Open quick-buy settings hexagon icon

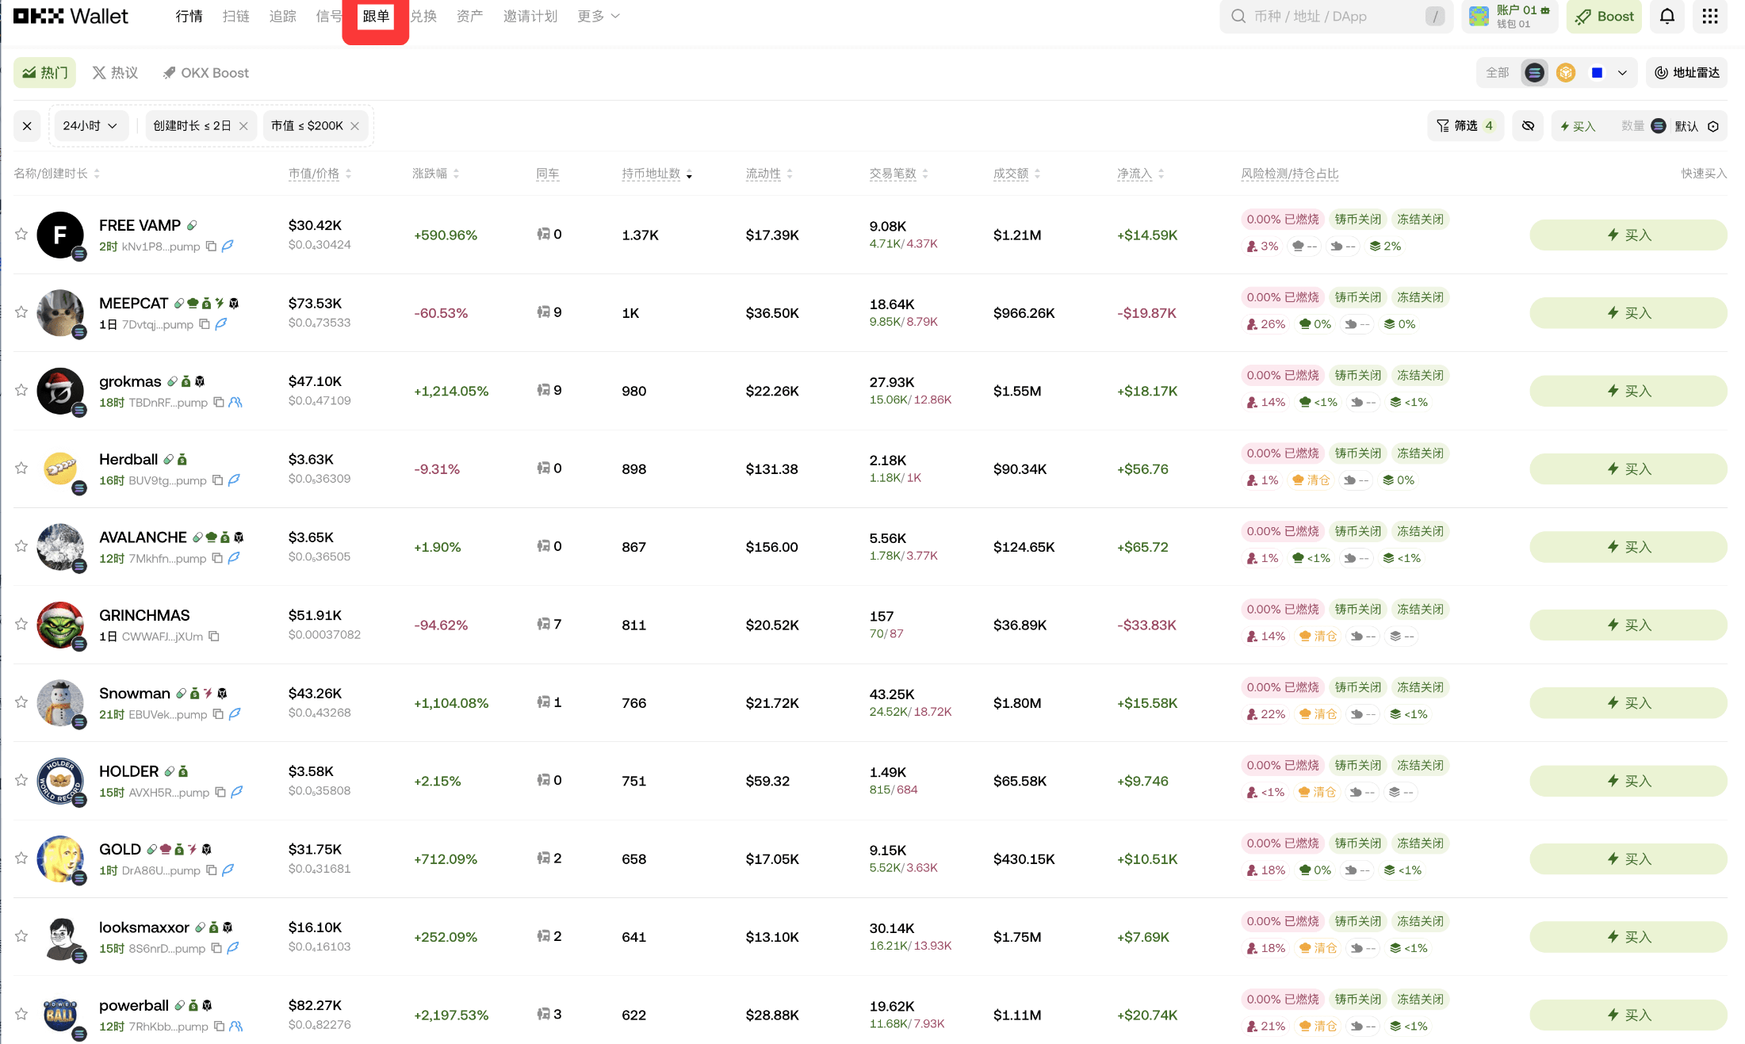pyautogui.click(x=1713, y=126)
